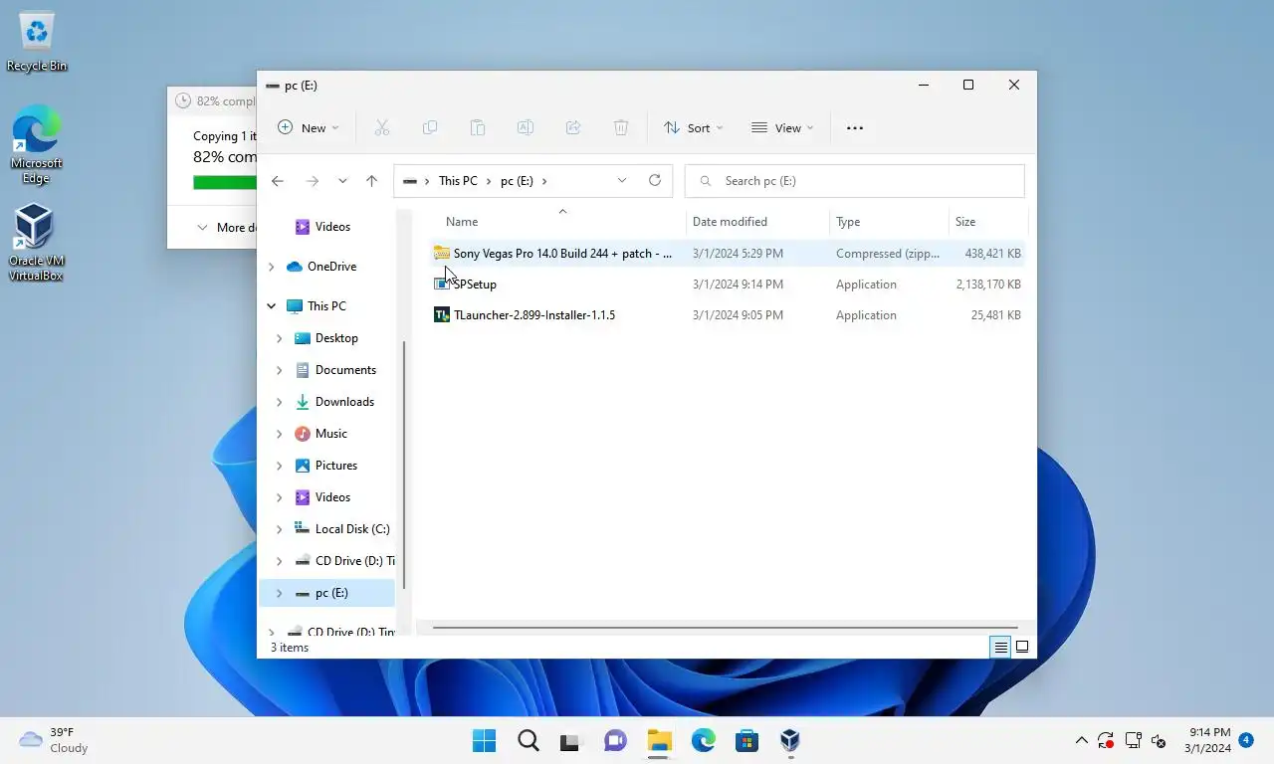Open the Sort dropdown menu
Screen dimensions: 1274x764
694,127
